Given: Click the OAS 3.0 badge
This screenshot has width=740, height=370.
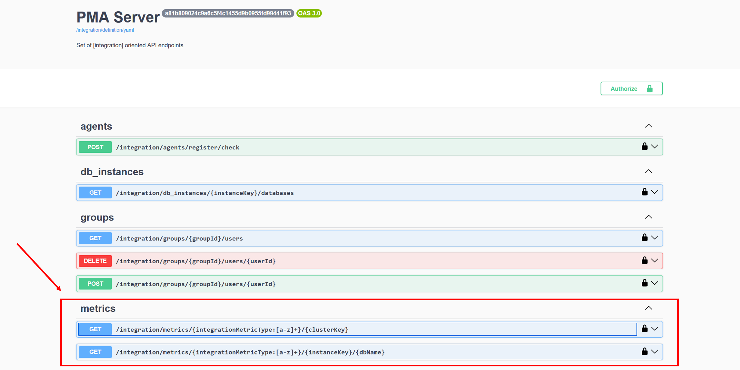Looking at the screenshot, I should (x=309, y=14).
